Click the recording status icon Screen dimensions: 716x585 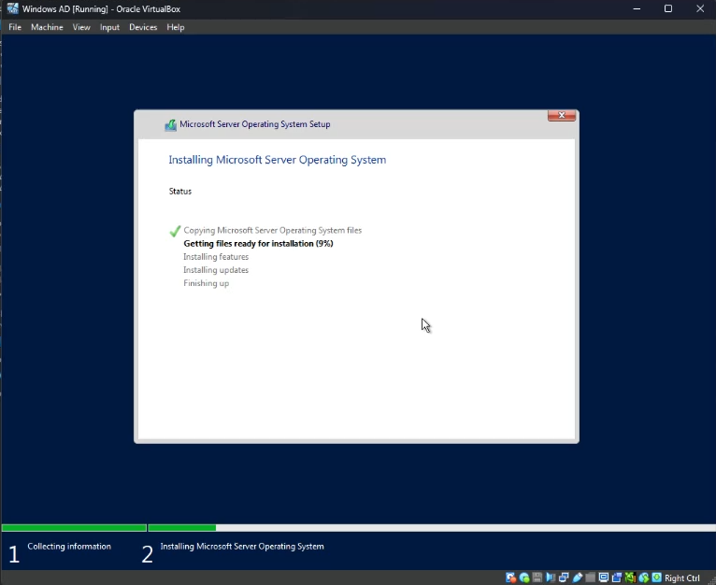tap(617, 578)
